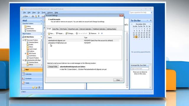This screenshot has width=189, height=106.
Task: Click the Repair account tool
Action: (x=60, y=33)
